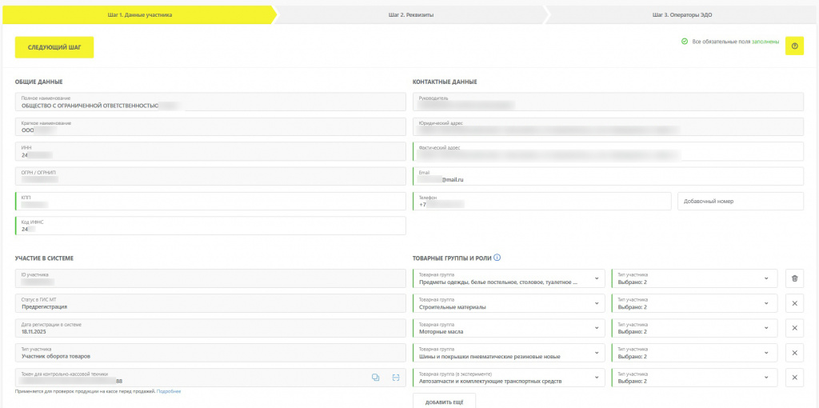Click Контактные данные section heading

pos(445,82)
